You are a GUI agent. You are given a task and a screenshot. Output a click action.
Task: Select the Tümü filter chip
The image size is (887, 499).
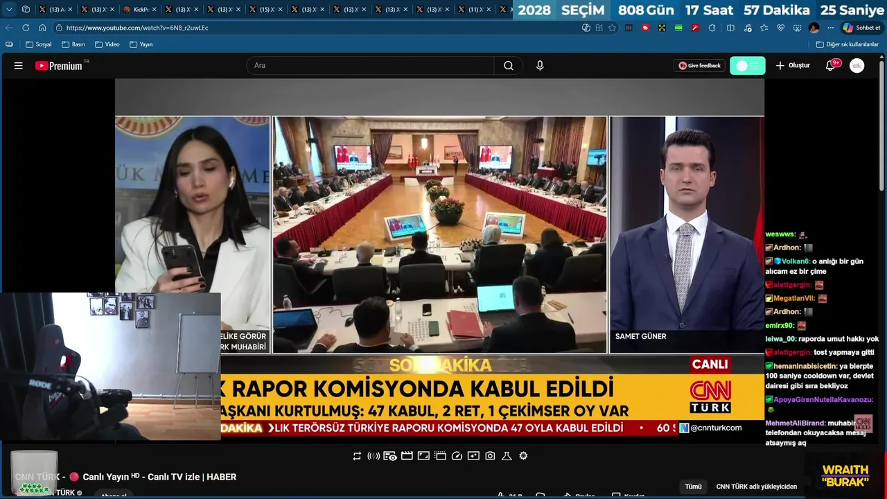pos(693,487)
